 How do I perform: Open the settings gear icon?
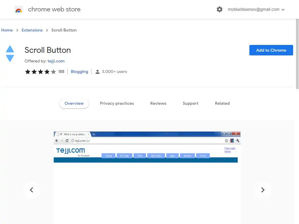pyautogui.click(x=220, y=9)
